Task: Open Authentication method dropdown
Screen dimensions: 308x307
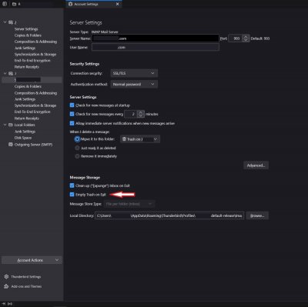Action: (134, 84)
